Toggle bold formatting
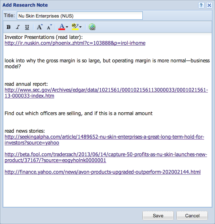 point(9,27)
